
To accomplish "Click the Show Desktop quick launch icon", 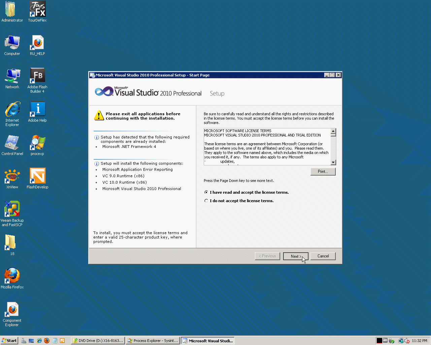I will (31, 341).
